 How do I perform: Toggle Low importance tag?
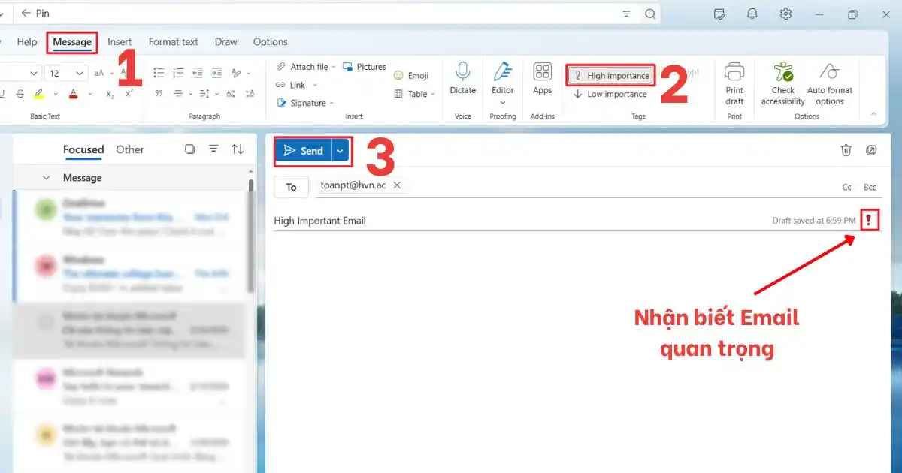pyautogui.click(x=610, y=94)
